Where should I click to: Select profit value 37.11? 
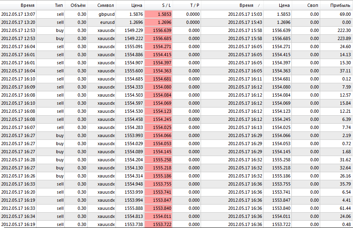(x=345, y=71)
